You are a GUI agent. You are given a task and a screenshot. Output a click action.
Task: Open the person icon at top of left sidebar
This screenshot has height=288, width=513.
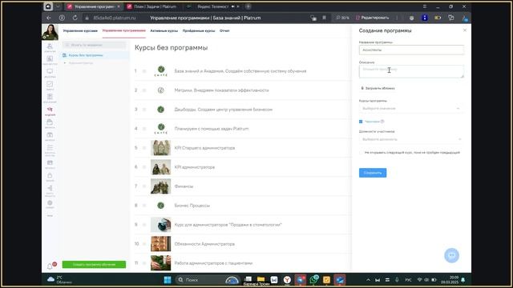[50, 46]
